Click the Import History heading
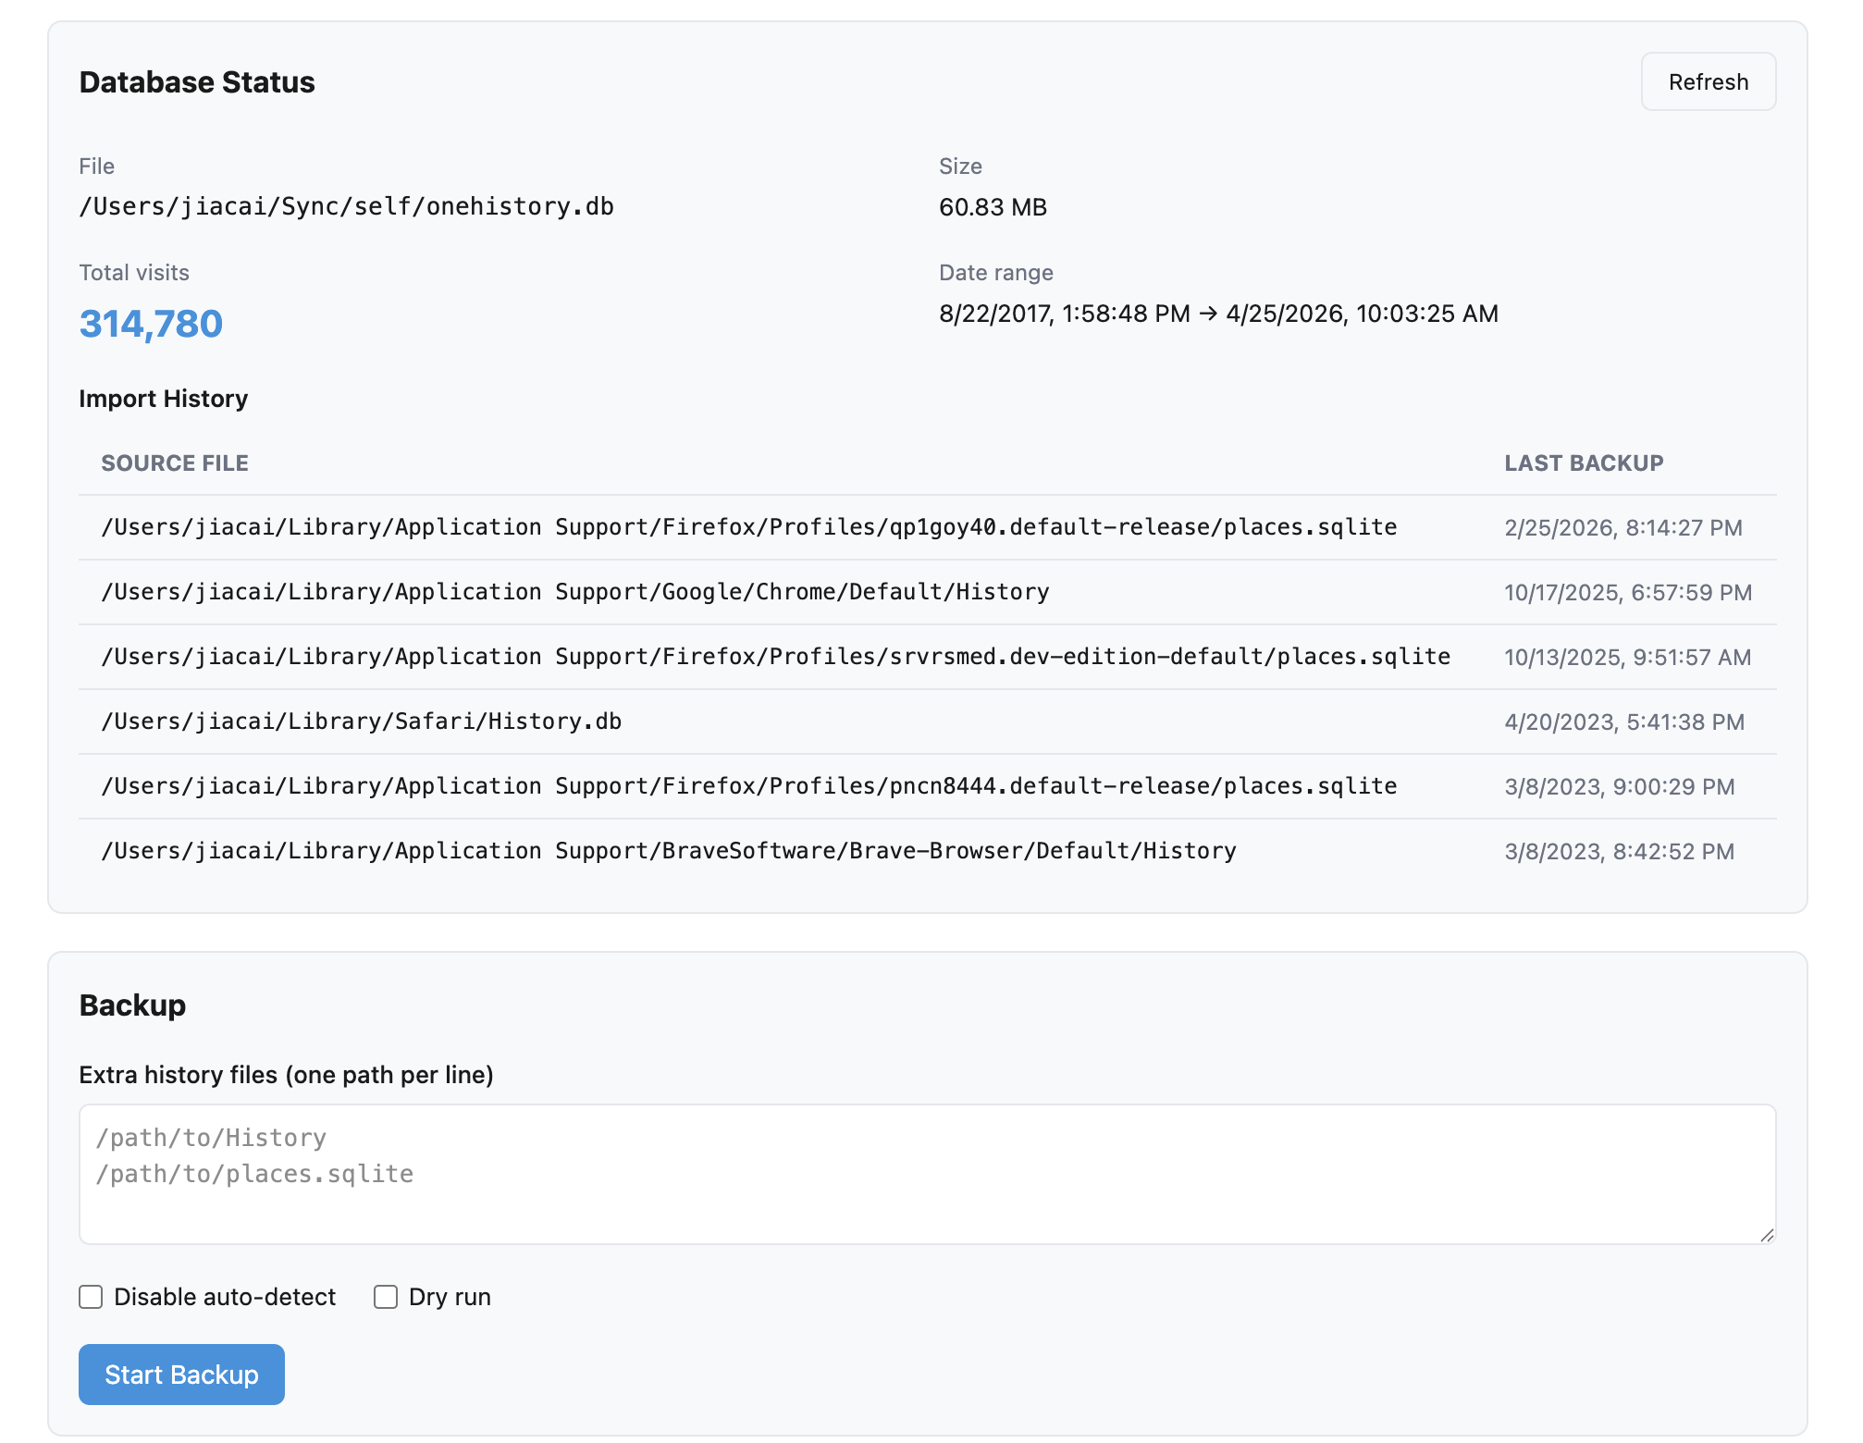The width and height of the screenshot is (1863, 1443). tap(164, 399)
